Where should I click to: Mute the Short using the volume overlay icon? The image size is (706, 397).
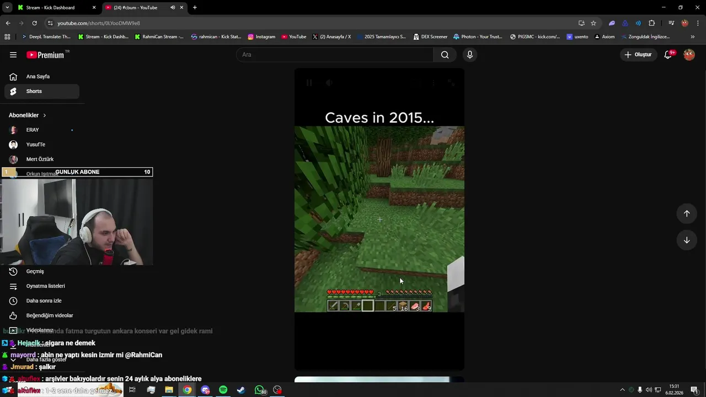329,83
